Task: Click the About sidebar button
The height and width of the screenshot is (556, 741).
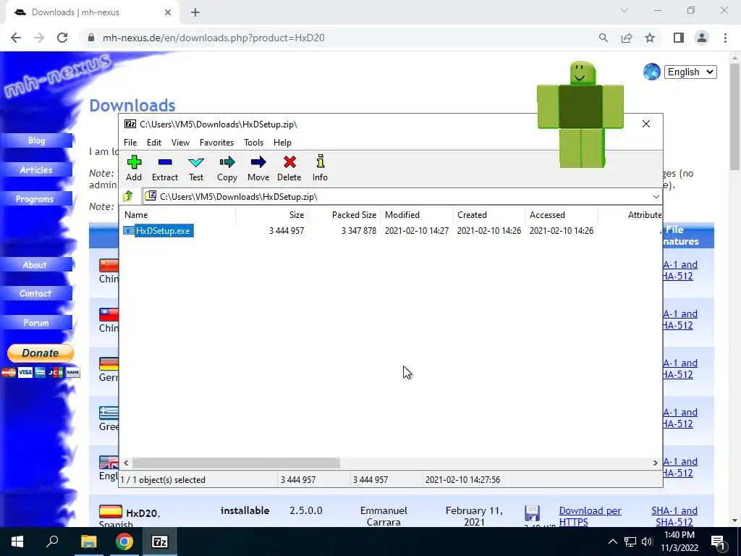Action: pyautogui.click(x=36, y=265)
